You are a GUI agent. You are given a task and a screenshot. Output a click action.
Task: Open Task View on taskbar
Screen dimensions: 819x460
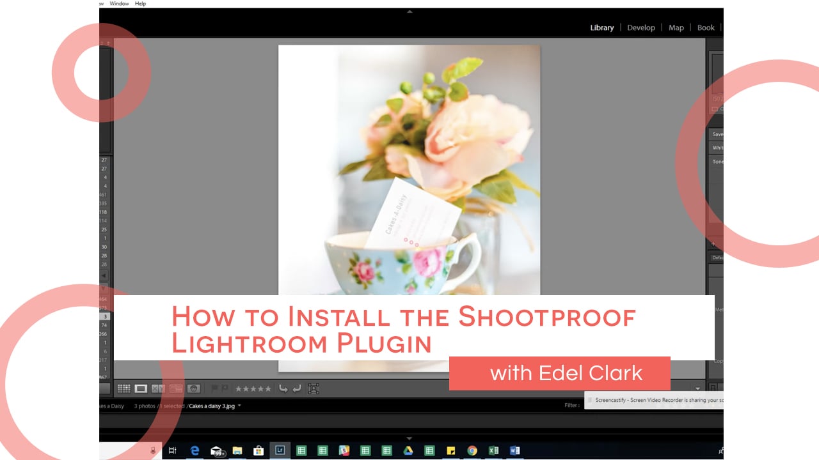pos(172,450)
